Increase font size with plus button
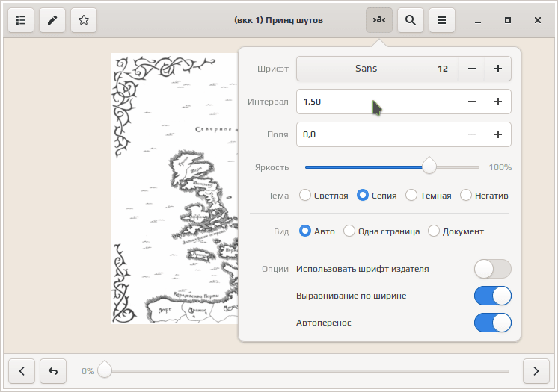The image size is (558, 392). pyautogui.click(x=497, y=69)
